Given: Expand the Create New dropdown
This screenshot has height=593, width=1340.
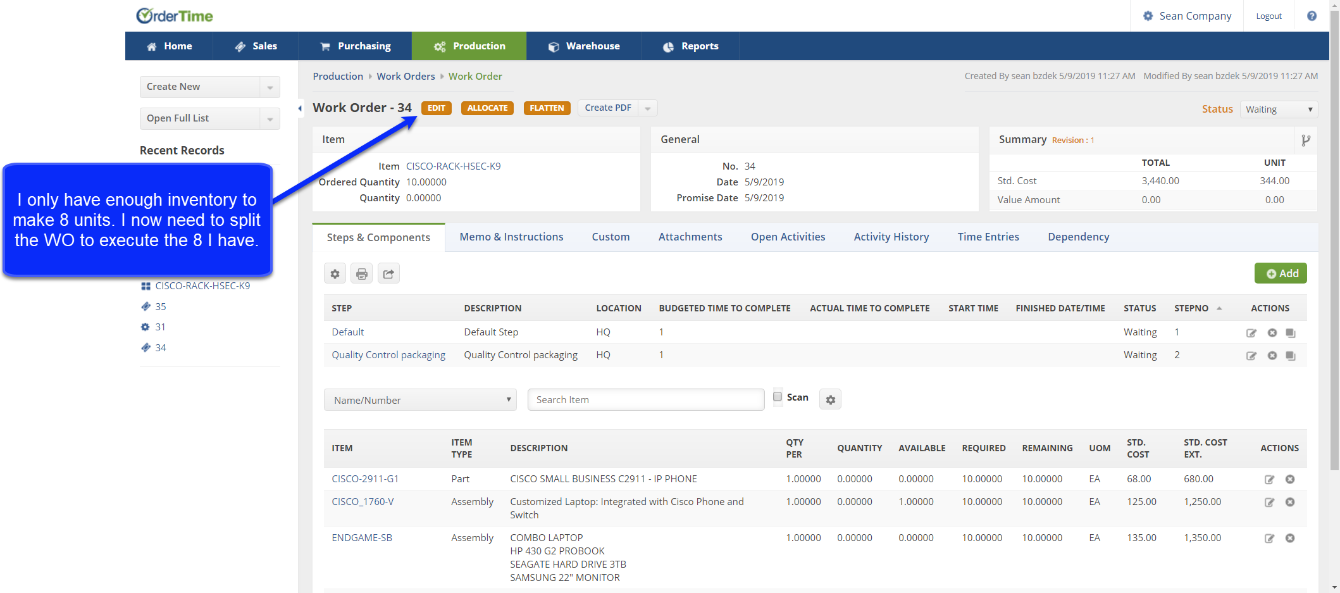Looking at the screenshot, I should [x=270, y=87].
